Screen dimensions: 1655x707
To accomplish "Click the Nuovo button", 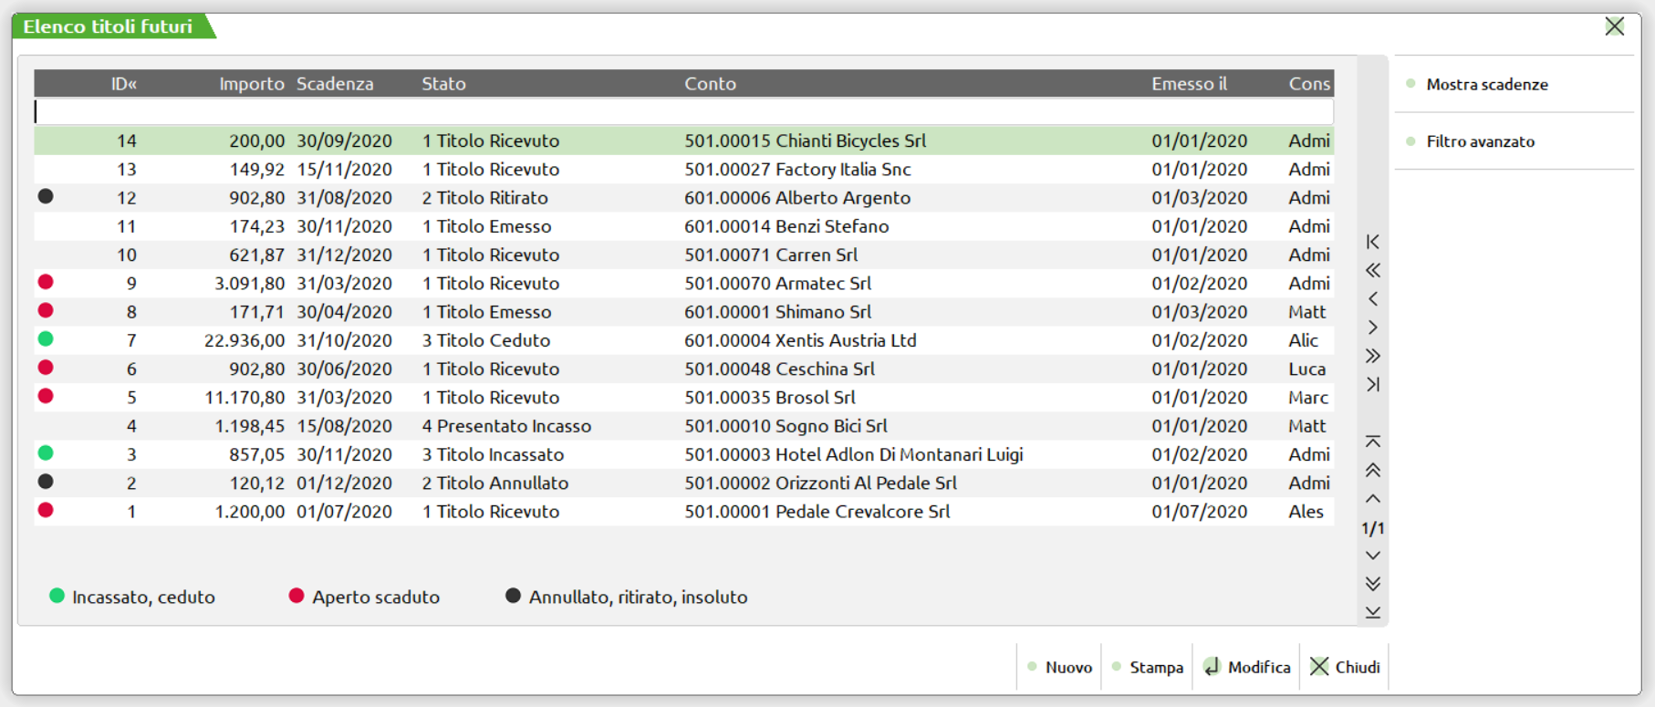I will point(1060,667).
